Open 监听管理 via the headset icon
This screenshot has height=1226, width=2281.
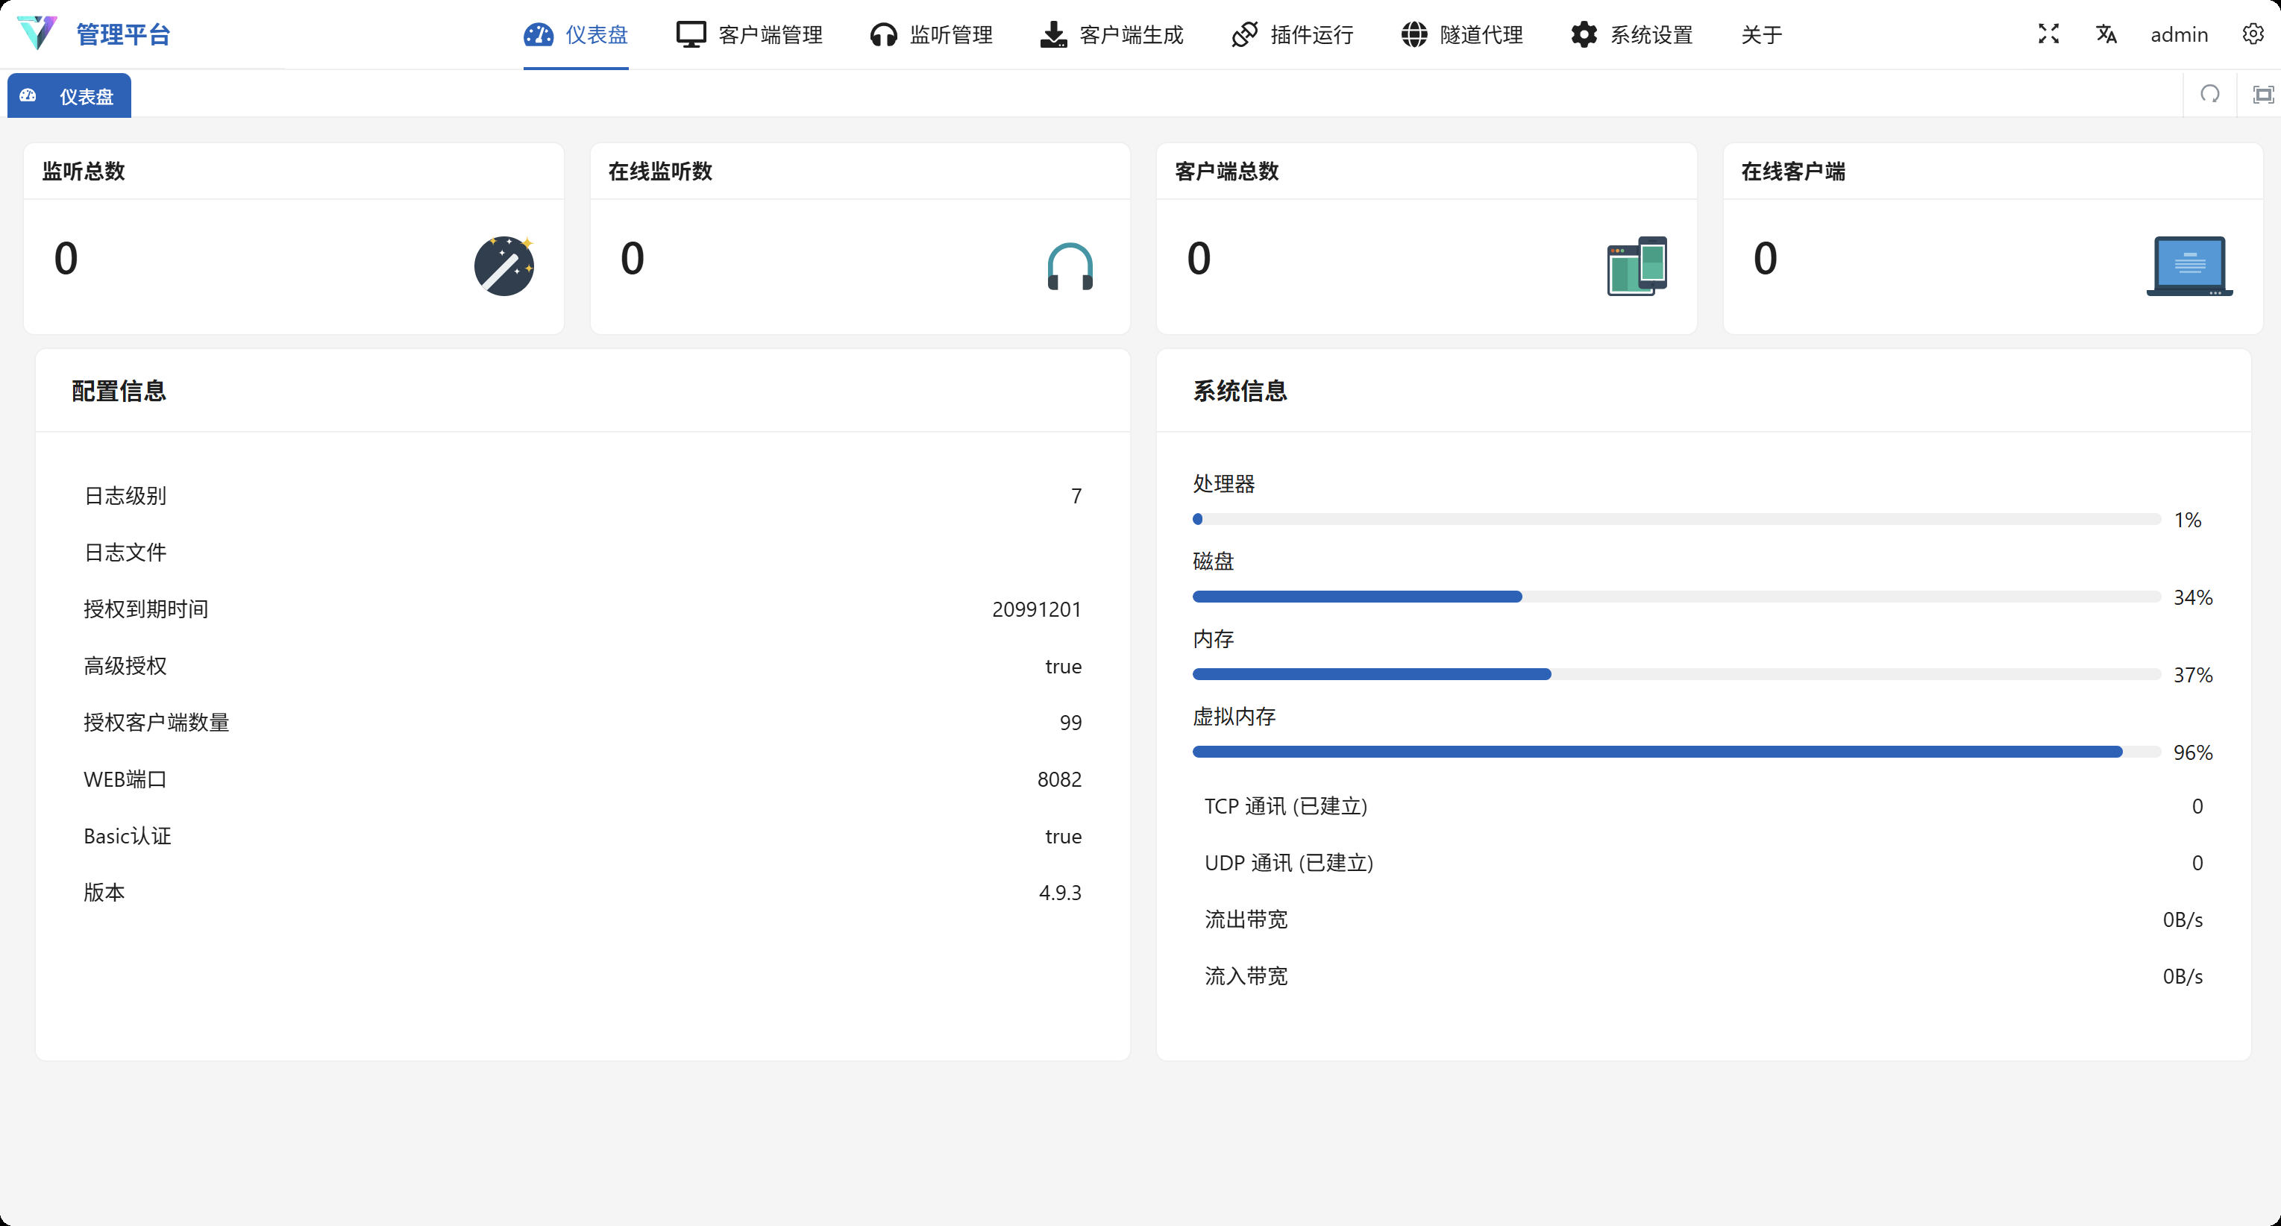[x=883, y=34]
